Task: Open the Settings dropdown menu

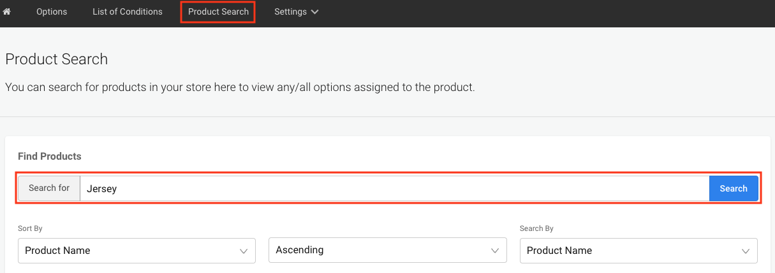Action: [296, 11]
